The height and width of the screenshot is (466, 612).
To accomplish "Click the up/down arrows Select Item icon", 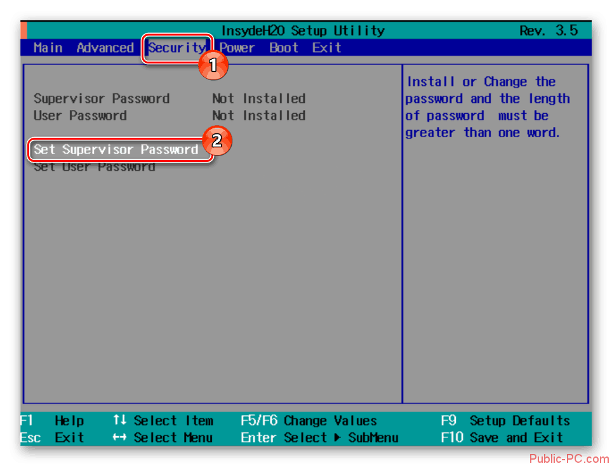I will point(119,421).
